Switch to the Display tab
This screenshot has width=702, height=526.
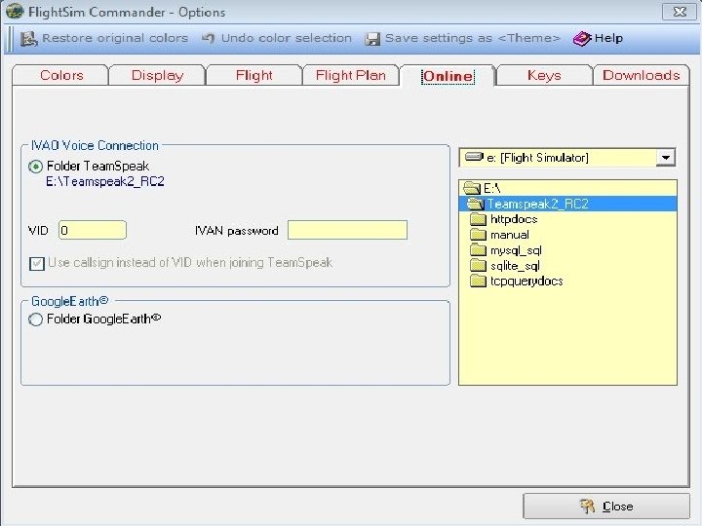click(158, 75)
